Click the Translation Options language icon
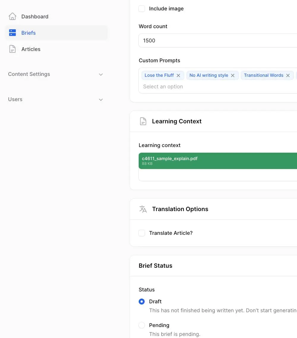This screenshot has width=297, height=338. pyautogui.click(x=143, y=209)
